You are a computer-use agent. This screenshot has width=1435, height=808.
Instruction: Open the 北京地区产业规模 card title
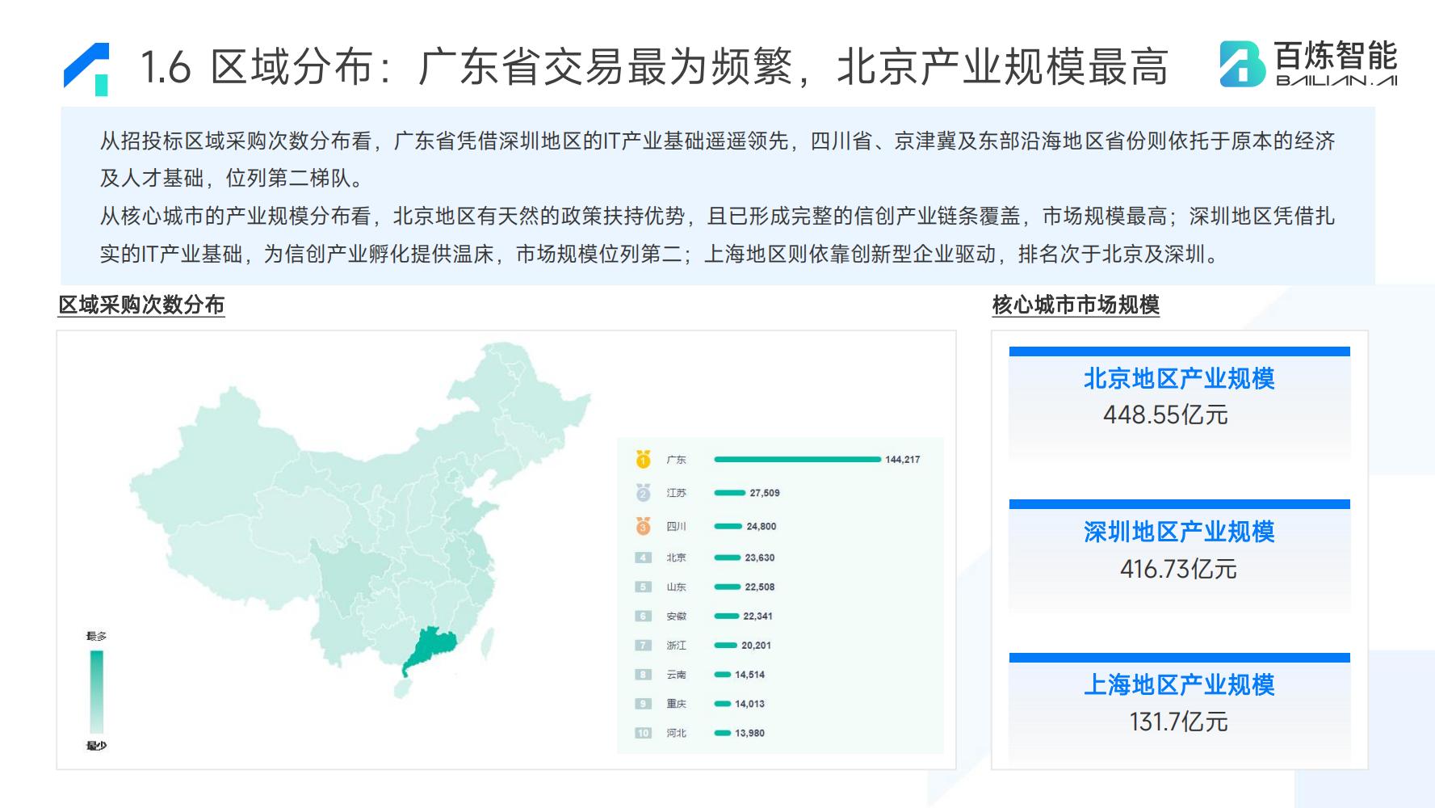[x=1179, y=378]
